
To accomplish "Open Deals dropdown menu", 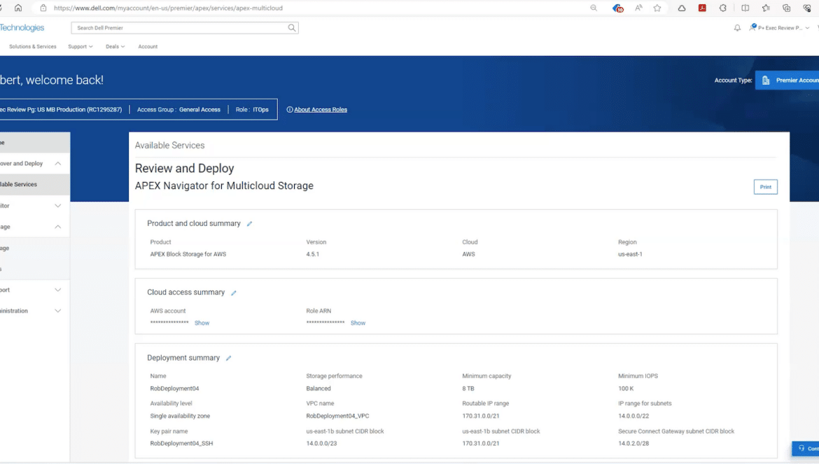I will pos(115,46).
